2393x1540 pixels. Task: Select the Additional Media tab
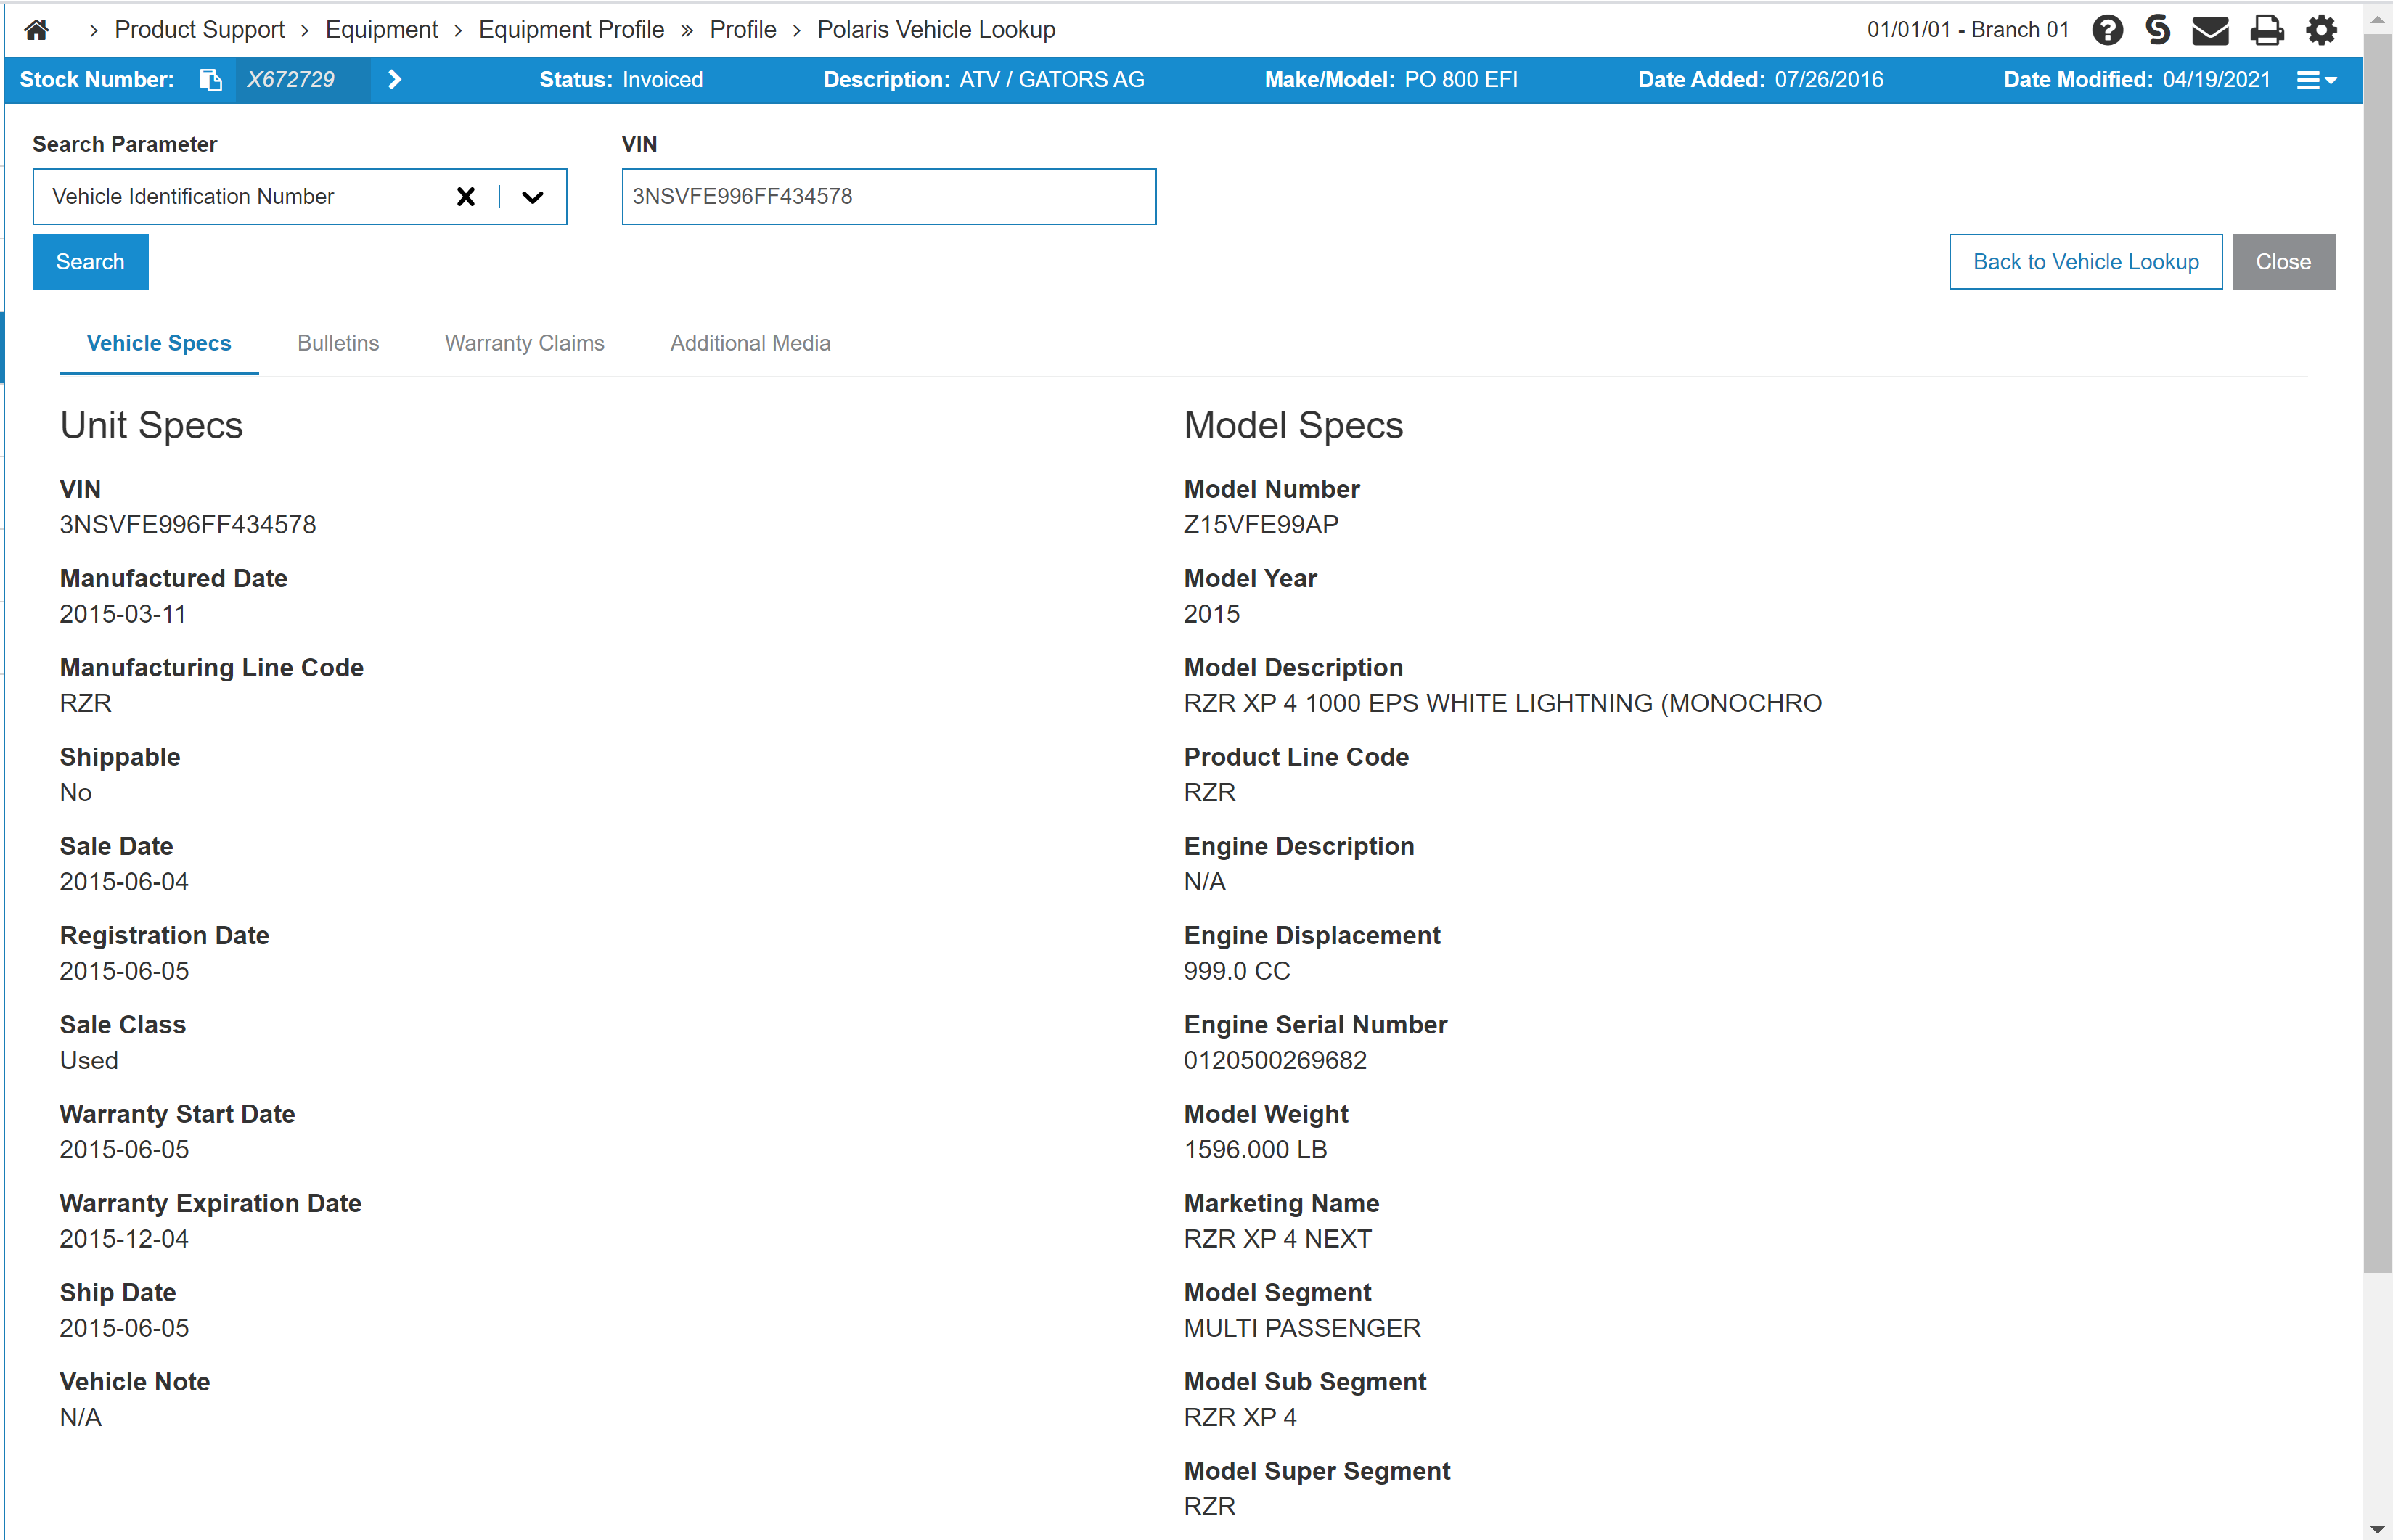tap(750, 343)
